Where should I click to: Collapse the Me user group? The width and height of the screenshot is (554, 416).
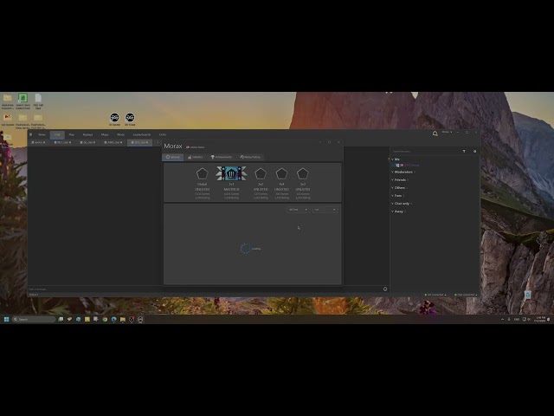[392, 159]
